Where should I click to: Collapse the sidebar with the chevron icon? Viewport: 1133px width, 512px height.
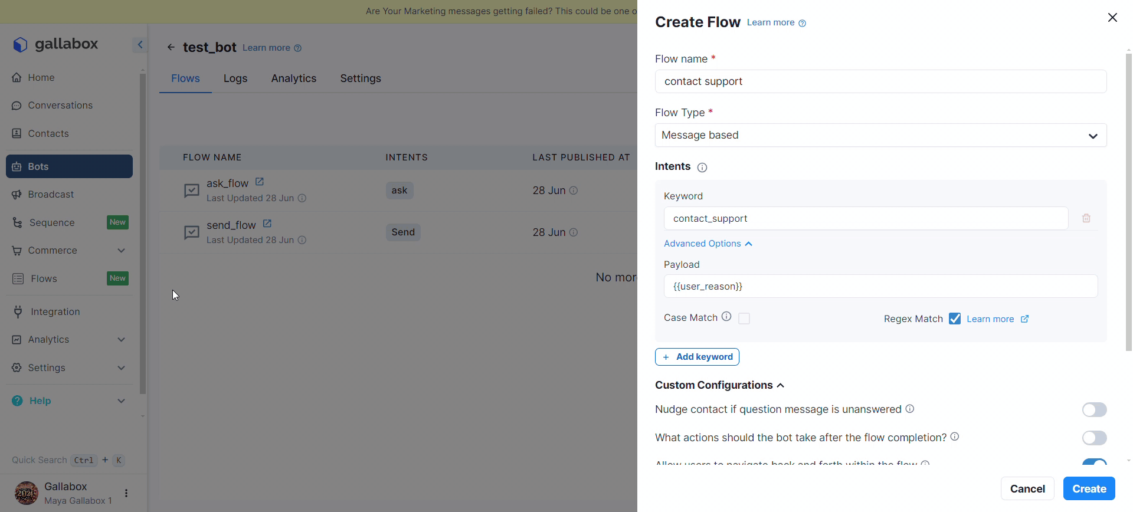click(x=140, y=44)
